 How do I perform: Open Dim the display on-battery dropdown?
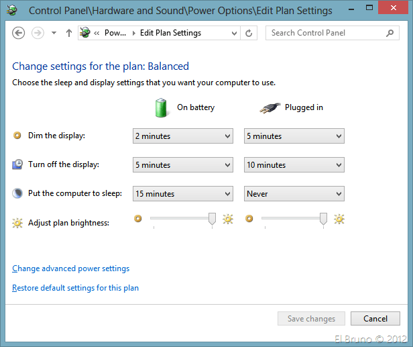coord(183,136)
